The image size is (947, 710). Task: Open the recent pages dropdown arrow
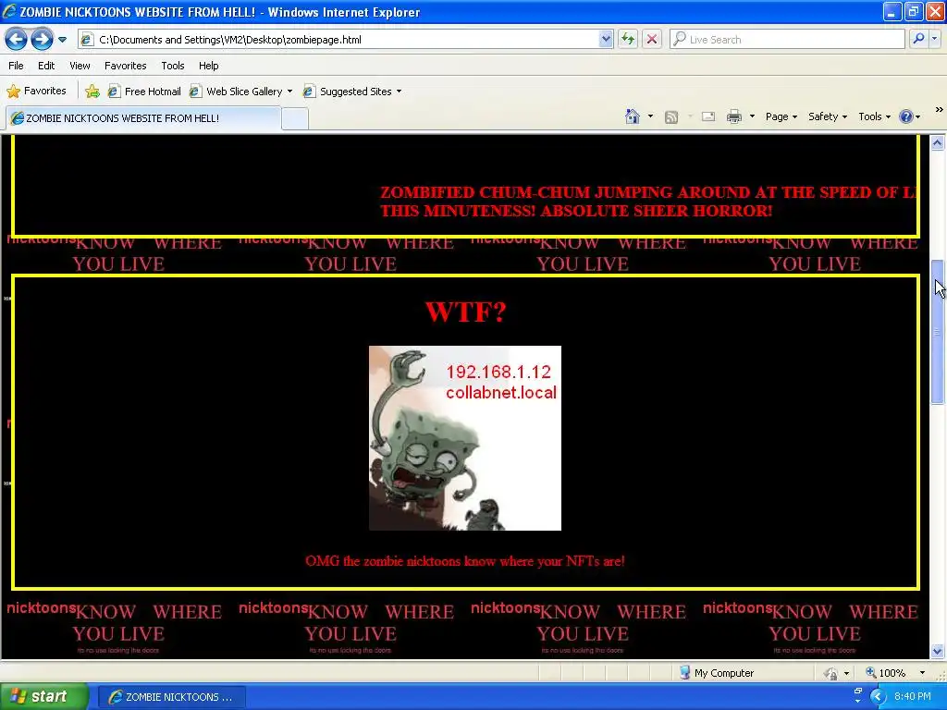click(x=62, y=40)
